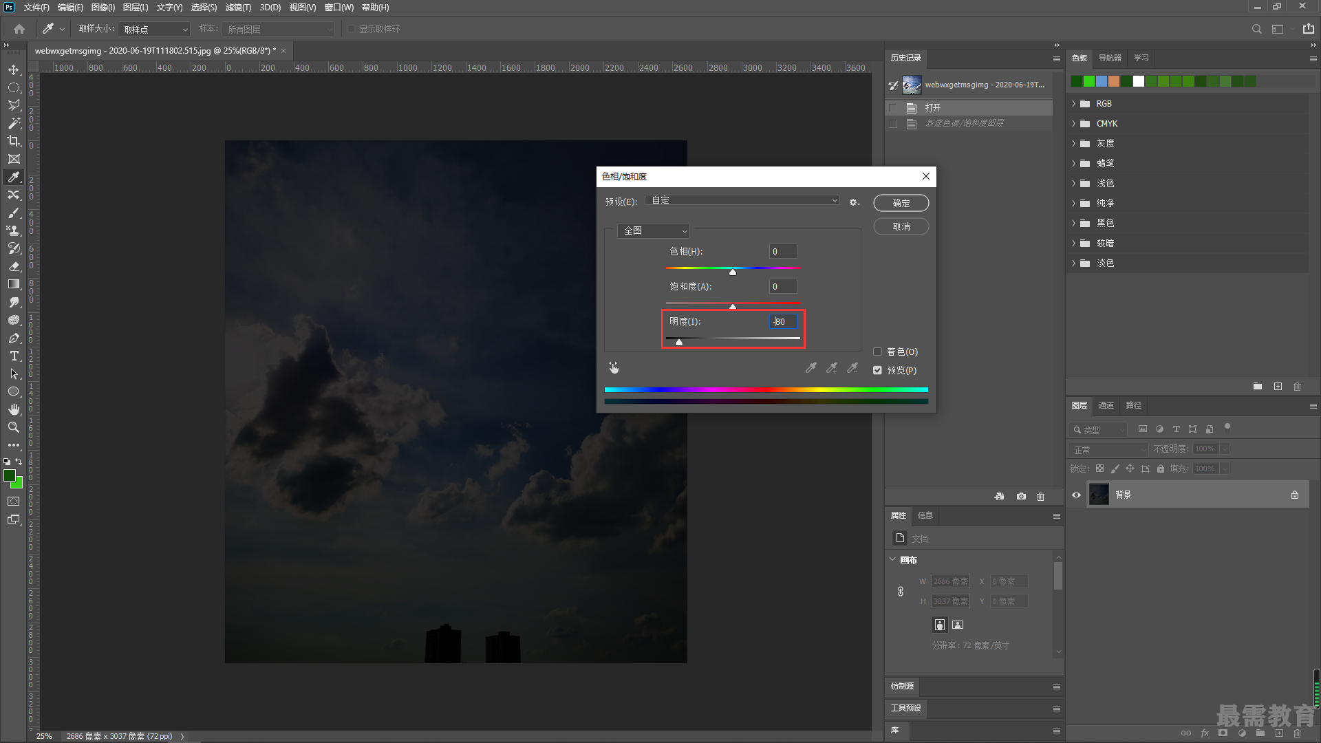Open the Master channel dropdown
This screenshot has height=743, width=1321.
(x=653, y=230)
